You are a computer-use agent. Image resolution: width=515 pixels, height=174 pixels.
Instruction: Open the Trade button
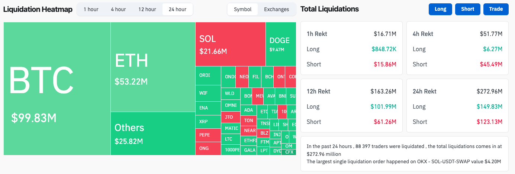click(x=496, y=9)
